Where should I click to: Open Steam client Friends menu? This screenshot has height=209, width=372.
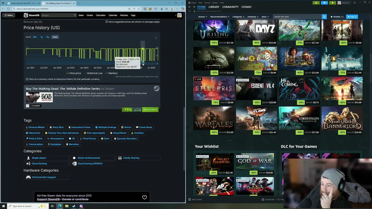click(x=207, y=3)
